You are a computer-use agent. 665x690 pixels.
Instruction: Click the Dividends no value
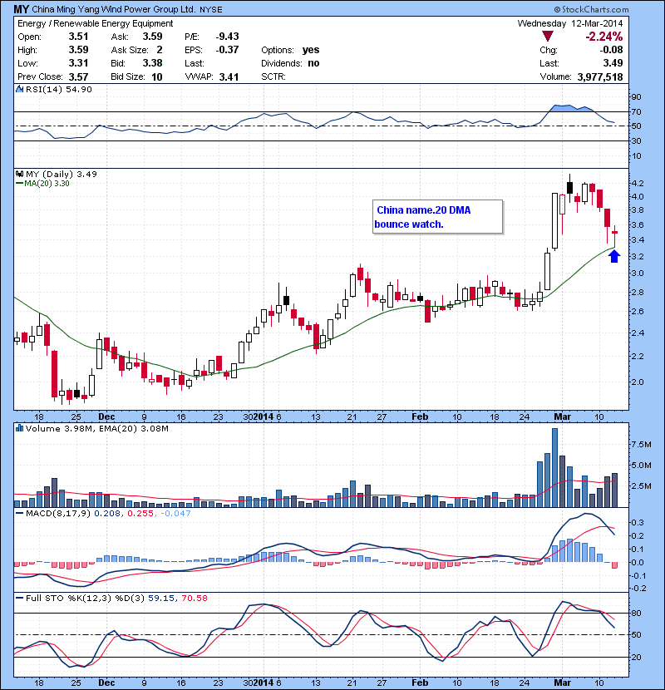tap(313, 63)
